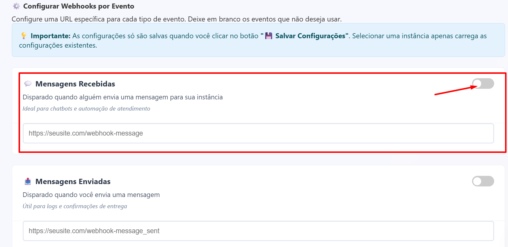This screenshot has height=247, width=508.
Task: Select the Mensagens Recebidas section title
Action: click(75, 84)
